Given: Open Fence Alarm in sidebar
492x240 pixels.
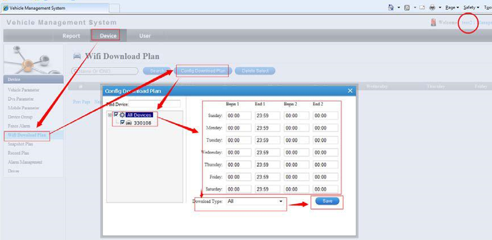Looking at the screenshot, I should [19, 126].
